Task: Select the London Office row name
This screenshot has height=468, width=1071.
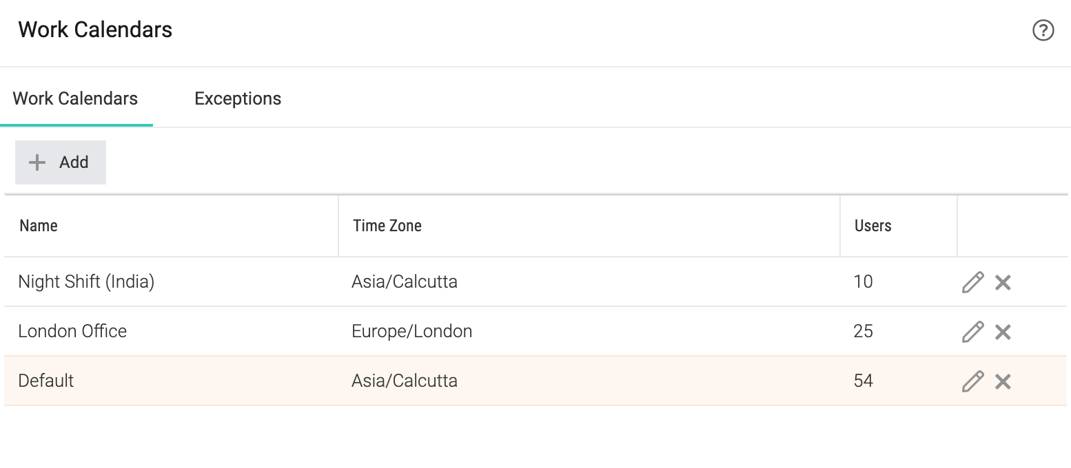Action: 72,331
